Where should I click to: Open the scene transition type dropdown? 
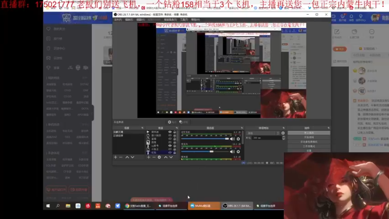pos(263,133)
